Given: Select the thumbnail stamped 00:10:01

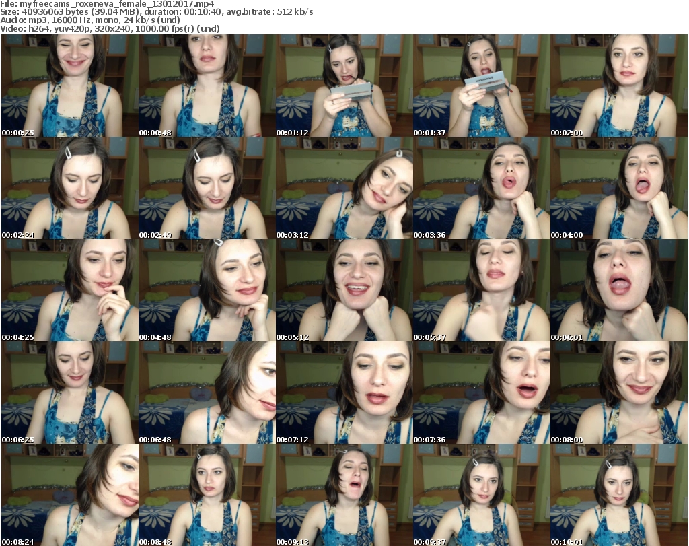Looking at the screenshot, I should [619, 495].
